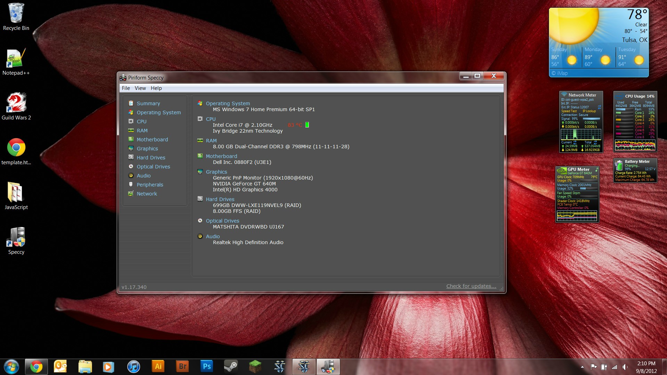Open the Help menu

click(x=156, y=88)
